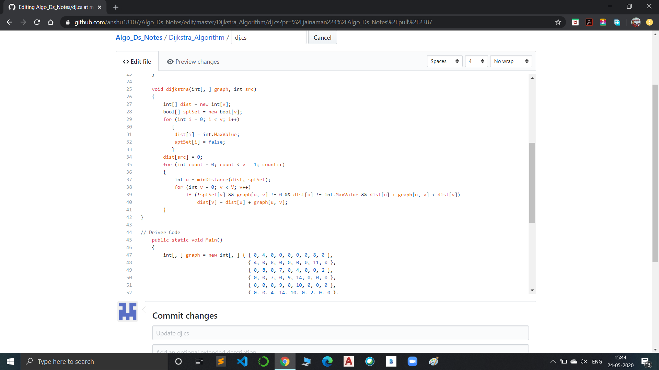
Task: Open the No wrap line-wrap dropdown
Action: [511, 61]
